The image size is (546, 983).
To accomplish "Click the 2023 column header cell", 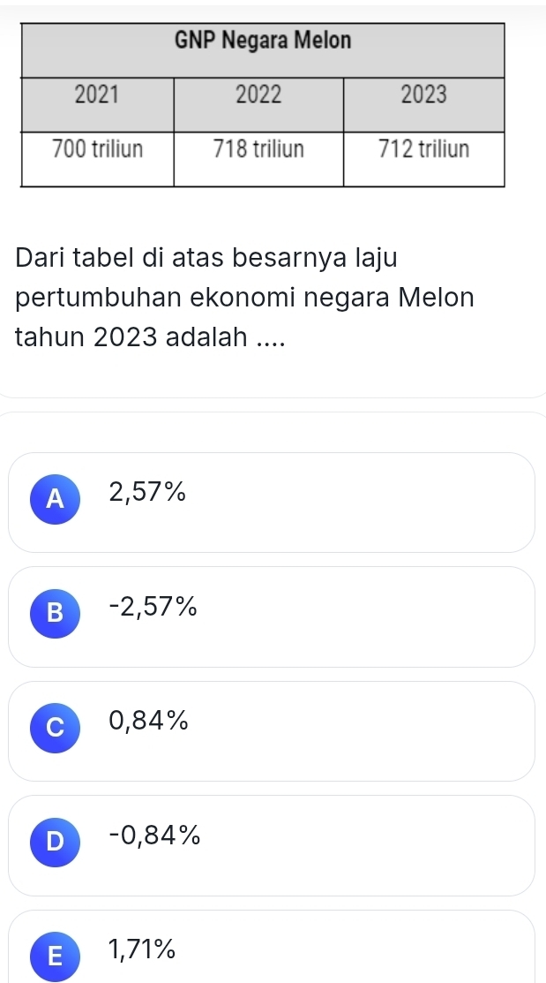I will (x=424, y=105).
